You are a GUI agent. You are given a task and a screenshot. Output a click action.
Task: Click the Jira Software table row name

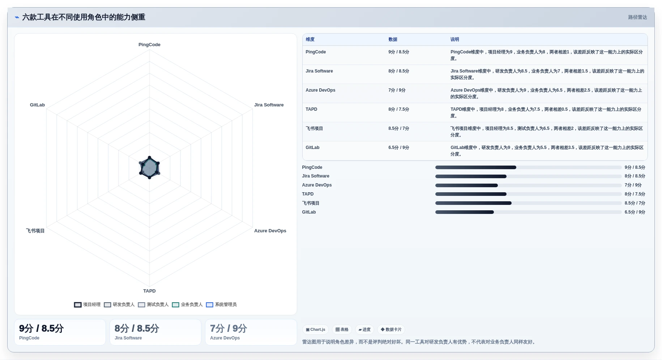(319, 71)
